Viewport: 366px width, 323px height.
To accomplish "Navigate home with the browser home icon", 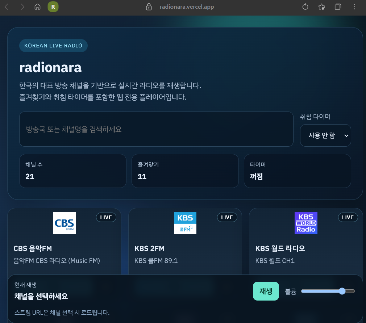I will coord(37,7).
